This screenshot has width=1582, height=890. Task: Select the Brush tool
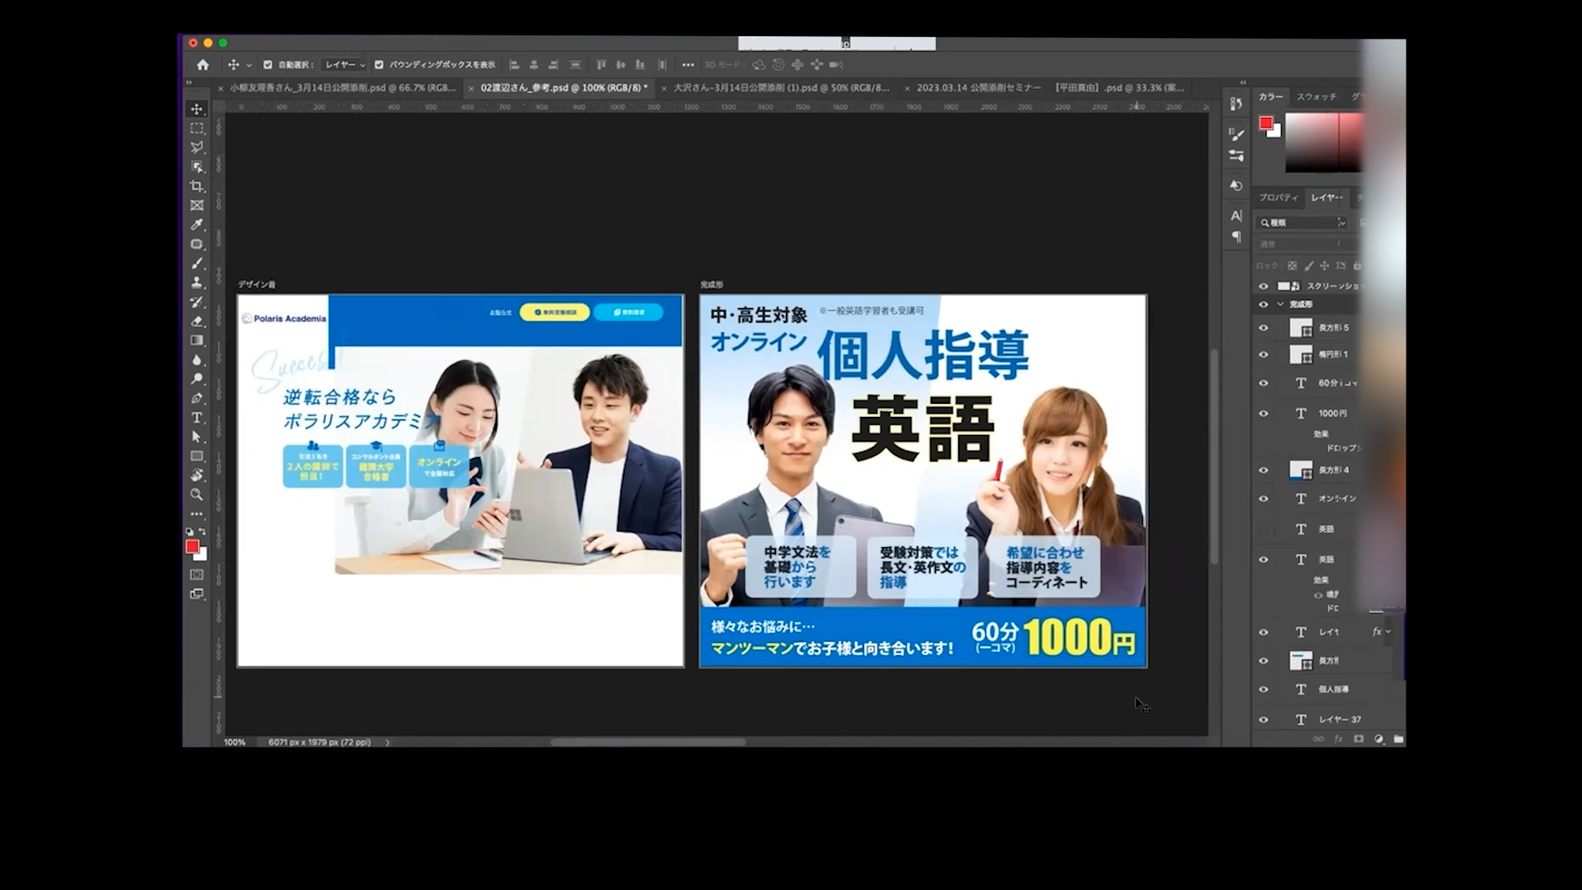click(197, 264)
